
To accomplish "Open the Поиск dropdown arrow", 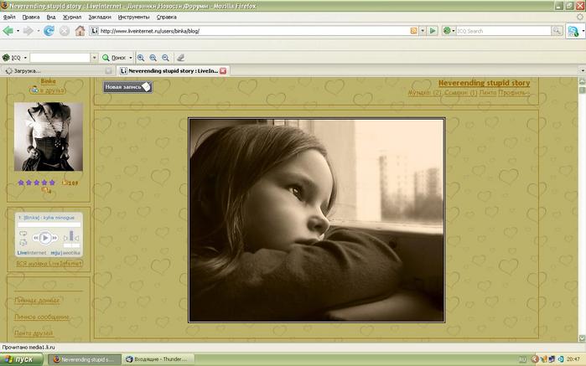I will pyautogui.click(x=131, y=58).
